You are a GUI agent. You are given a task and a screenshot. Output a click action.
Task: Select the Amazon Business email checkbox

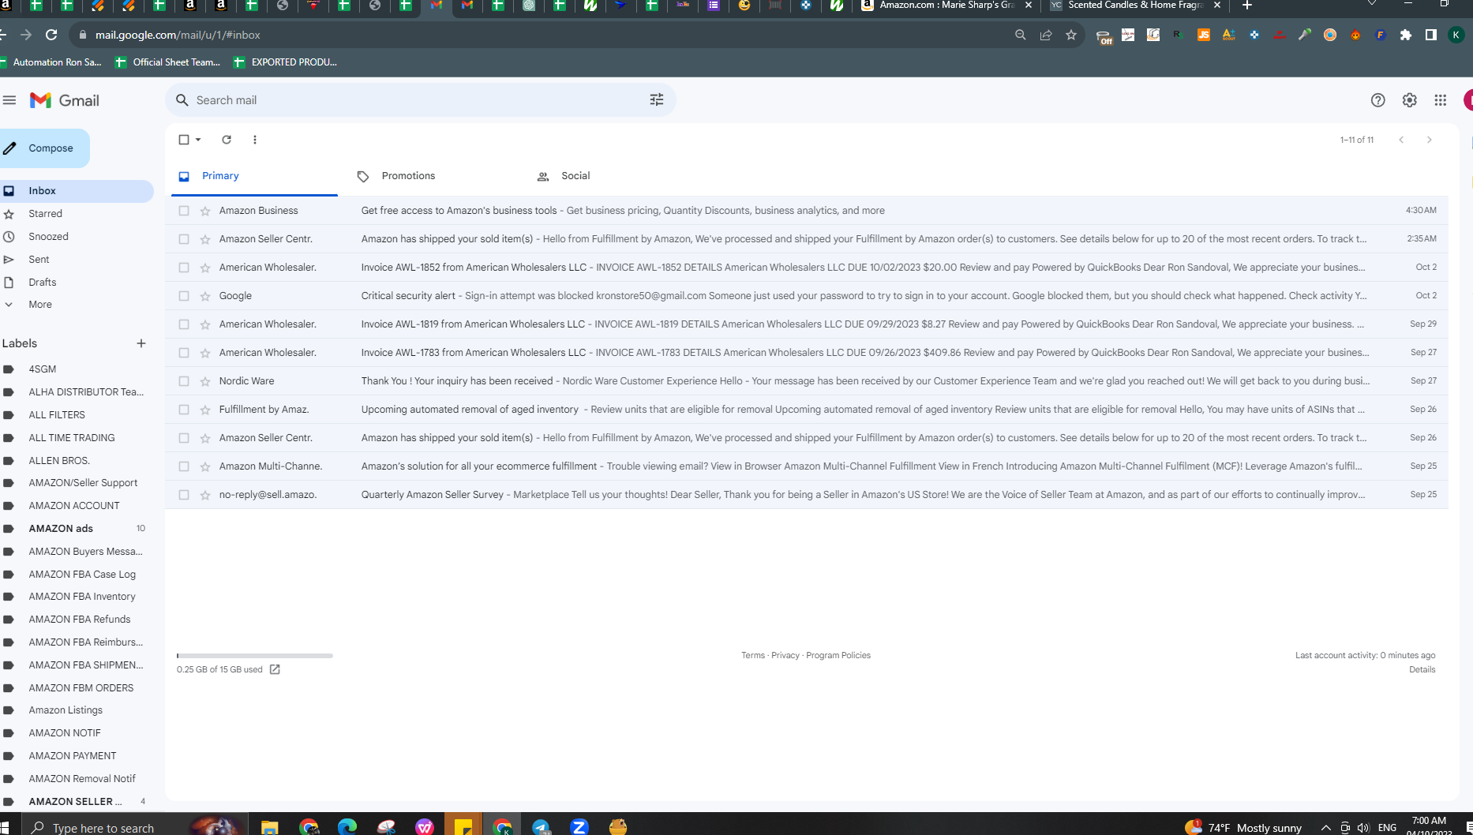[184, 211]
